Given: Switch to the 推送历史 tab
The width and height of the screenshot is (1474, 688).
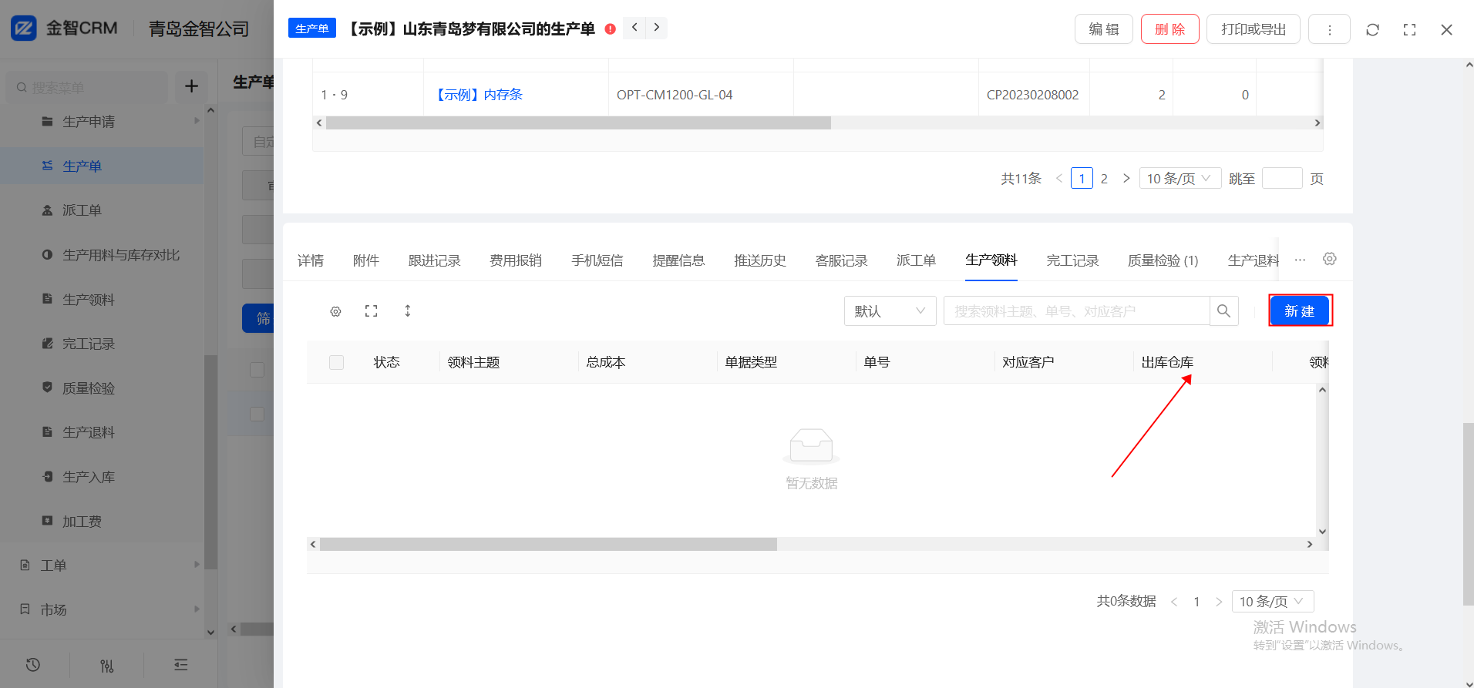Looking at the screenshot, I should tap(760, 260).
